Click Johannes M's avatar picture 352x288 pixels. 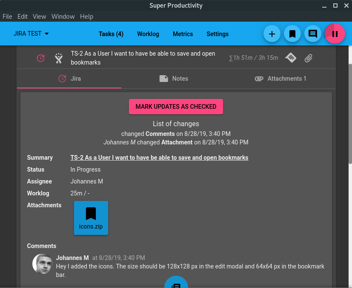[x=42, y=263]
